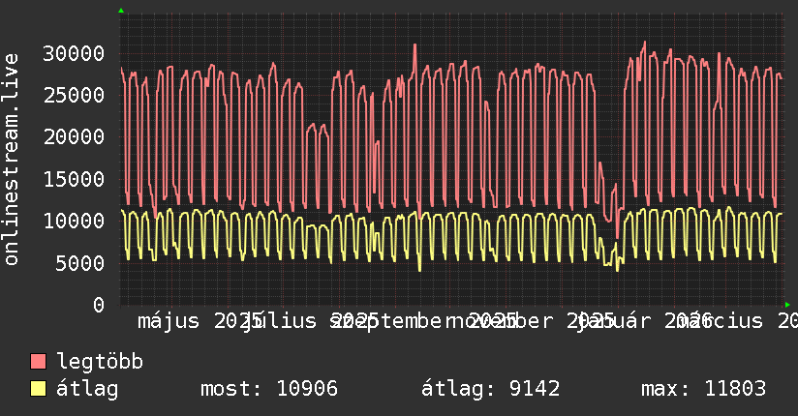The width and height of the screenshot is (798, 416).
Task: Click the yellow átlag legend swatch
Action: tap(38, 389)
